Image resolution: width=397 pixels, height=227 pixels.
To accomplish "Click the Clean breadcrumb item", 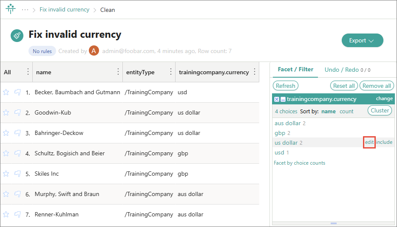I will 108,10.
